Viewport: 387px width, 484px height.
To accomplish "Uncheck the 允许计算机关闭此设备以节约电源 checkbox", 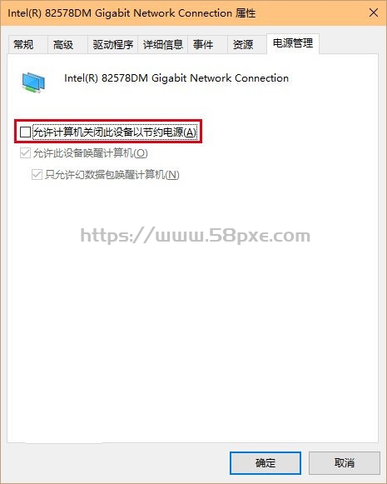I will click(x=25, y=132).
